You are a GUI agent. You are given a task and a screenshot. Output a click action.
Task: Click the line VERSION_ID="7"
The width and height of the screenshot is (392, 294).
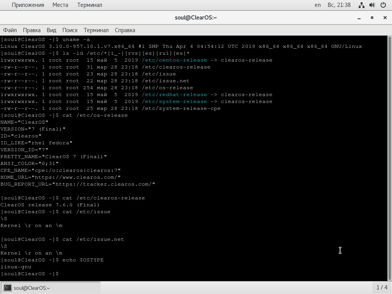pyautogui.click(x=24, y=150)
